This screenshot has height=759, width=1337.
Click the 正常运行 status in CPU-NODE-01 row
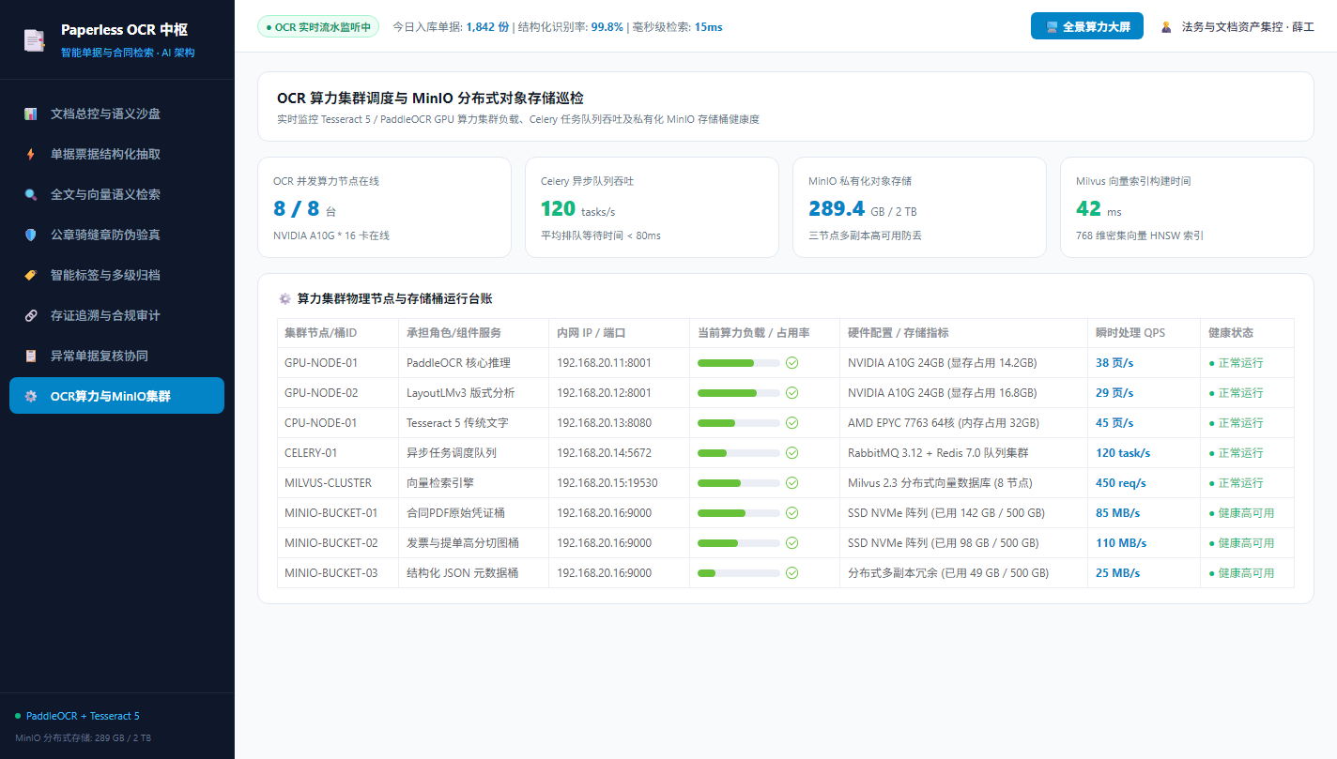tap(1236, 422)
